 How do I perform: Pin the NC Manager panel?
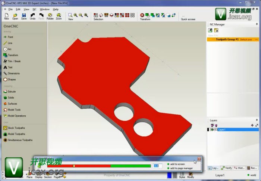pyautogui.click(x=257, y=24)
